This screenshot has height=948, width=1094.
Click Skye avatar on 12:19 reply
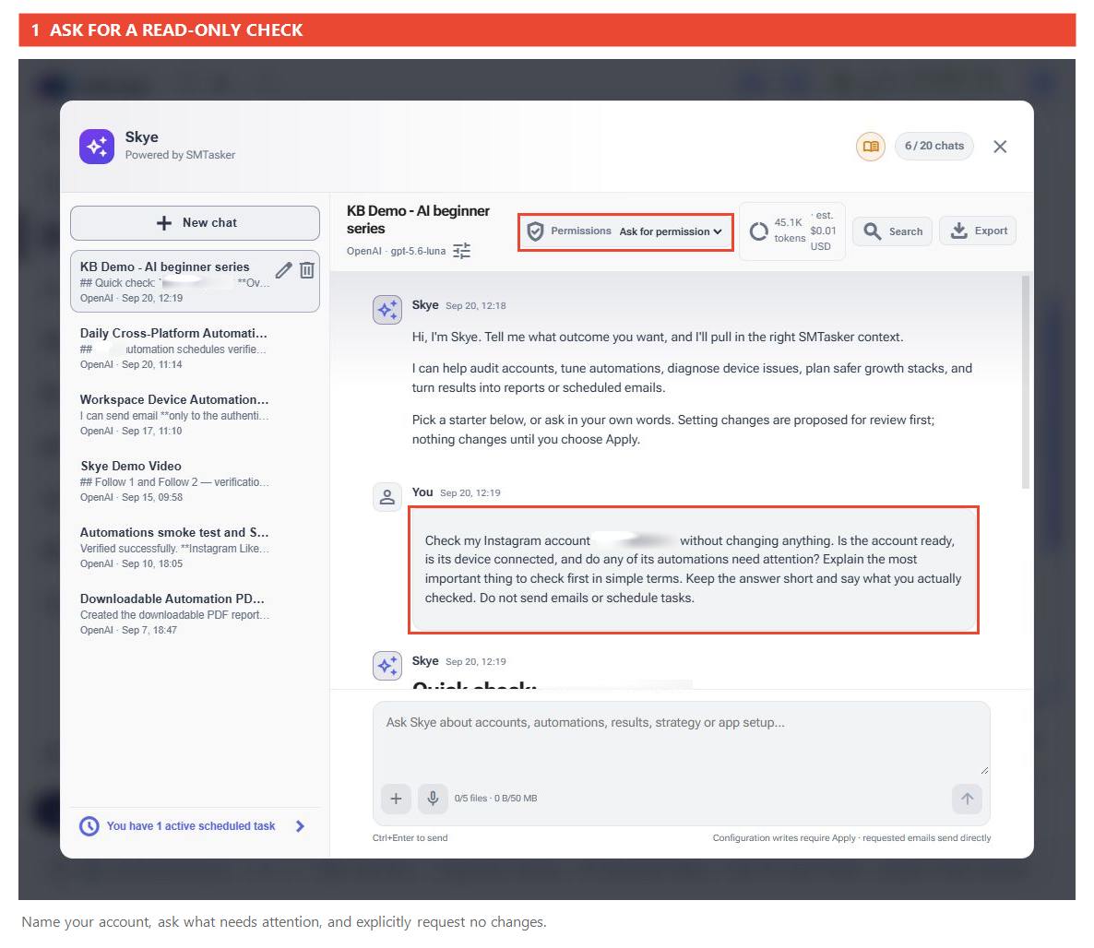click(x=387, y=666)
